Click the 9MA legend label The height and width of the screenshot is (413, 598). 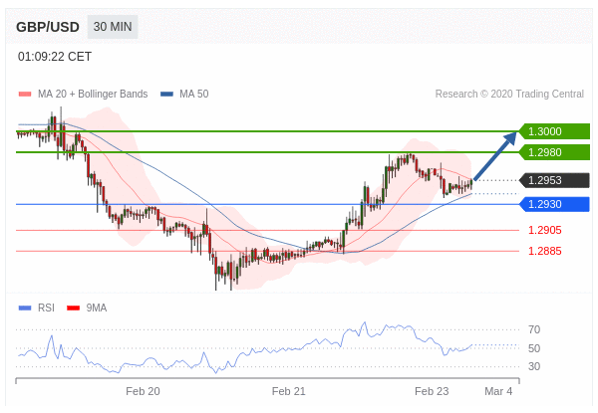[96, 308]
